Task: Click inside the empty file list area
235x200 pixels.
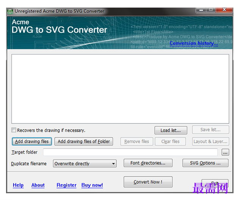Action: pos(120,89)
